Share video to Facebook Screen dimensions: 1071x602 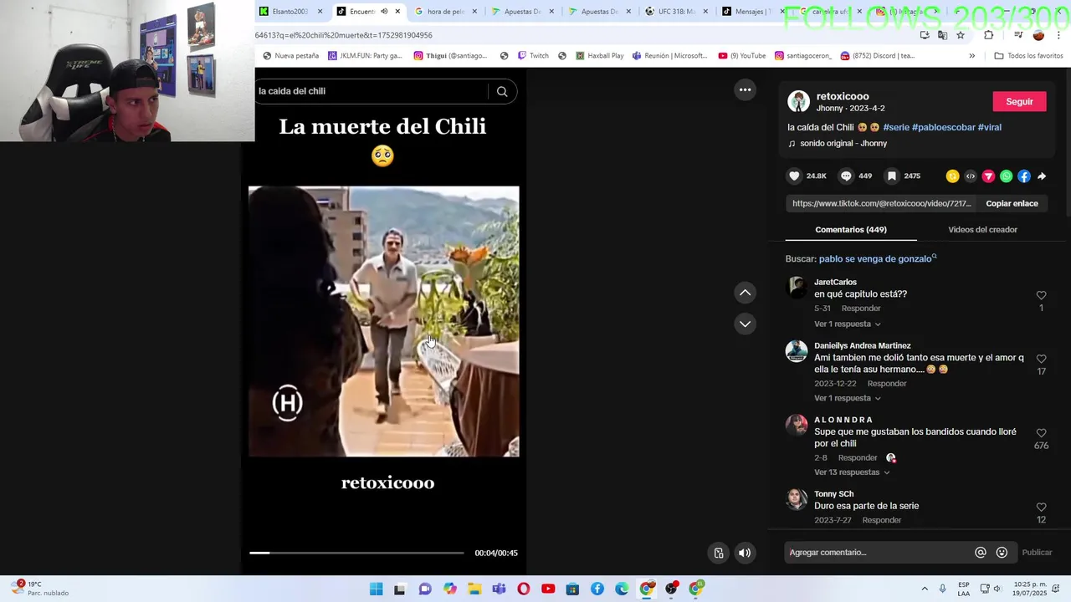click(x=1024, y=176)
